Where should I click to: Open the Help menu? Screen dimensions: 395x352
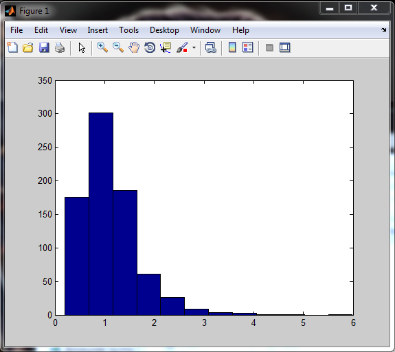click(240, 30)
